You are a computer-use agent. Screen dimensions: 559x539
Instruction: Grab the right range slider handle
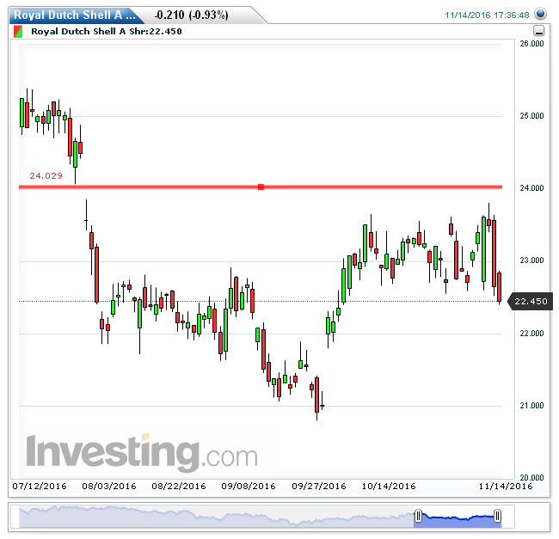[497, 516]
